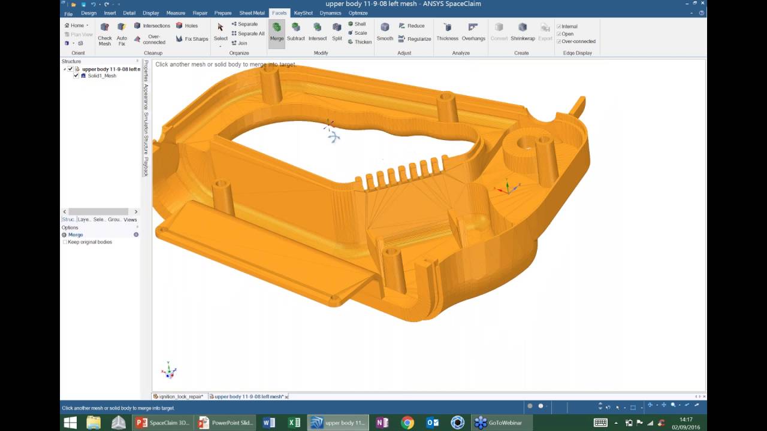Toggle Over-connected edge display checkbox
767x431 pixels.
[x=559, y=41]
